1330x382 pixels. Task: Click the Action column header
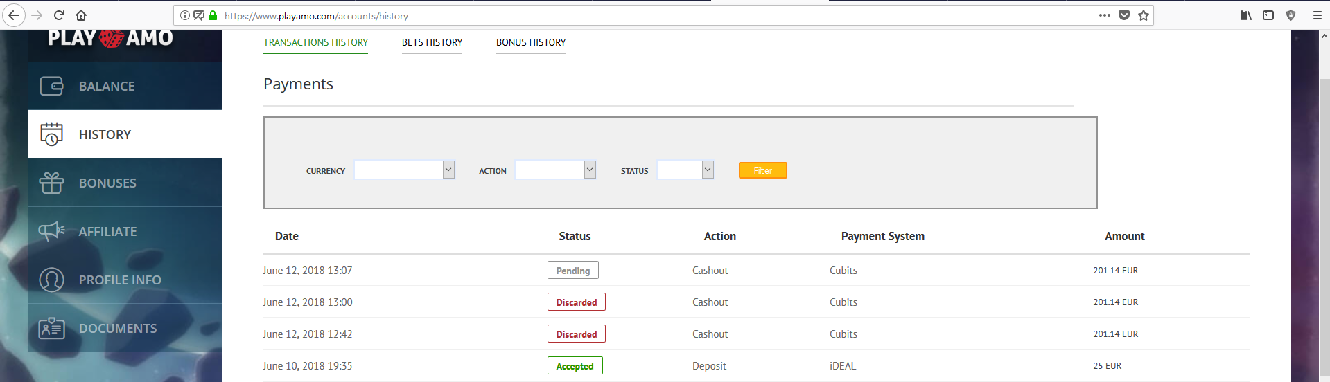[720, 236]
